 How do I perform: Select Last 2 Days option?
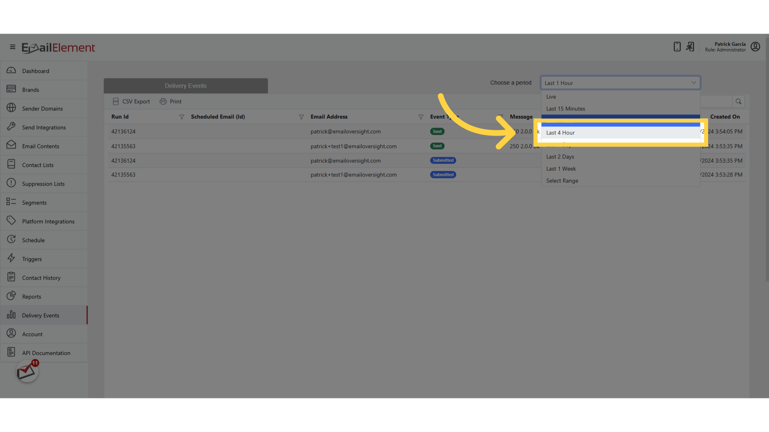(620, 157)
